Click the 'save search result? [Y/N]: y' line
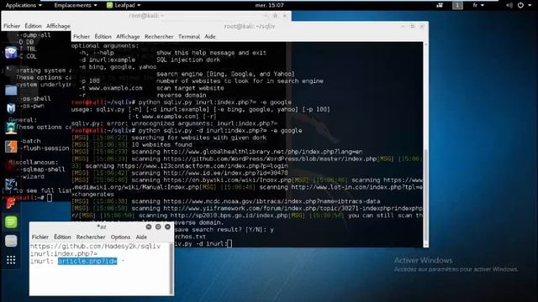 click(x=225, y=230)
